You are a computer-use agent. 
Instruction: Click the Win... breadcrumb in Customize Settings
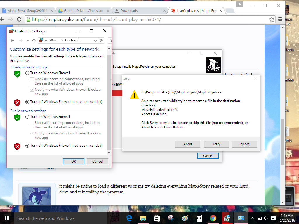coord(54,40)
